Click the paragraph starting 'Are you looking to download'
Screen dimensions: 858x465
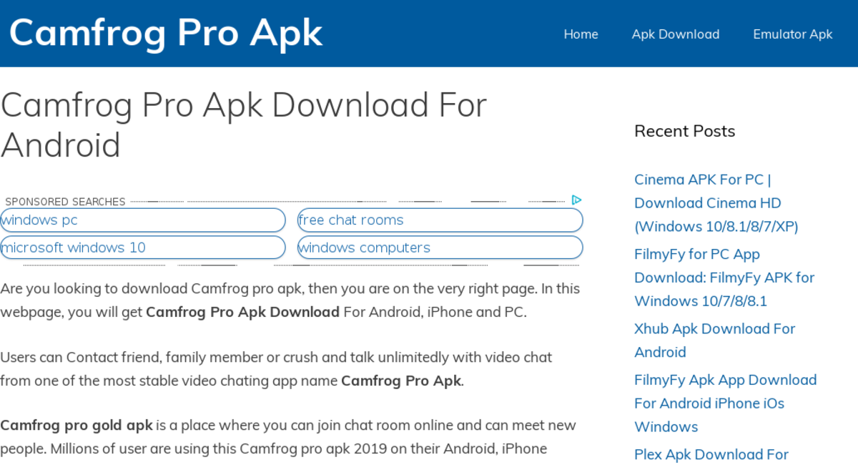290,300
